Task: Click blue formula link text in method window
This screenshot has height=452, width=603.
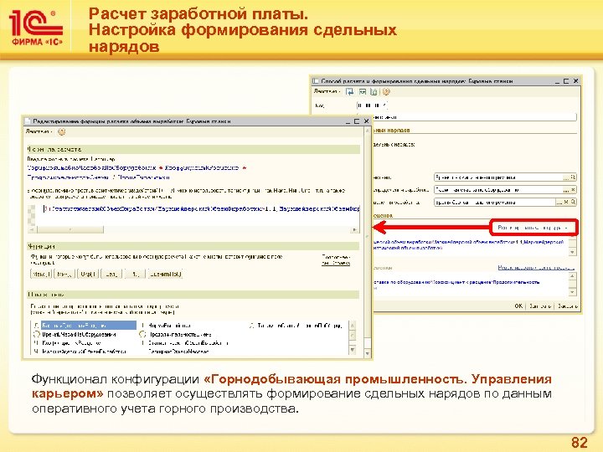Action: pos(468,244)
